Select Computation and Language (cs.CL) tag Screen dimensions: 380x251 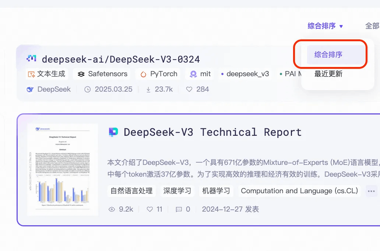point(299,191)
